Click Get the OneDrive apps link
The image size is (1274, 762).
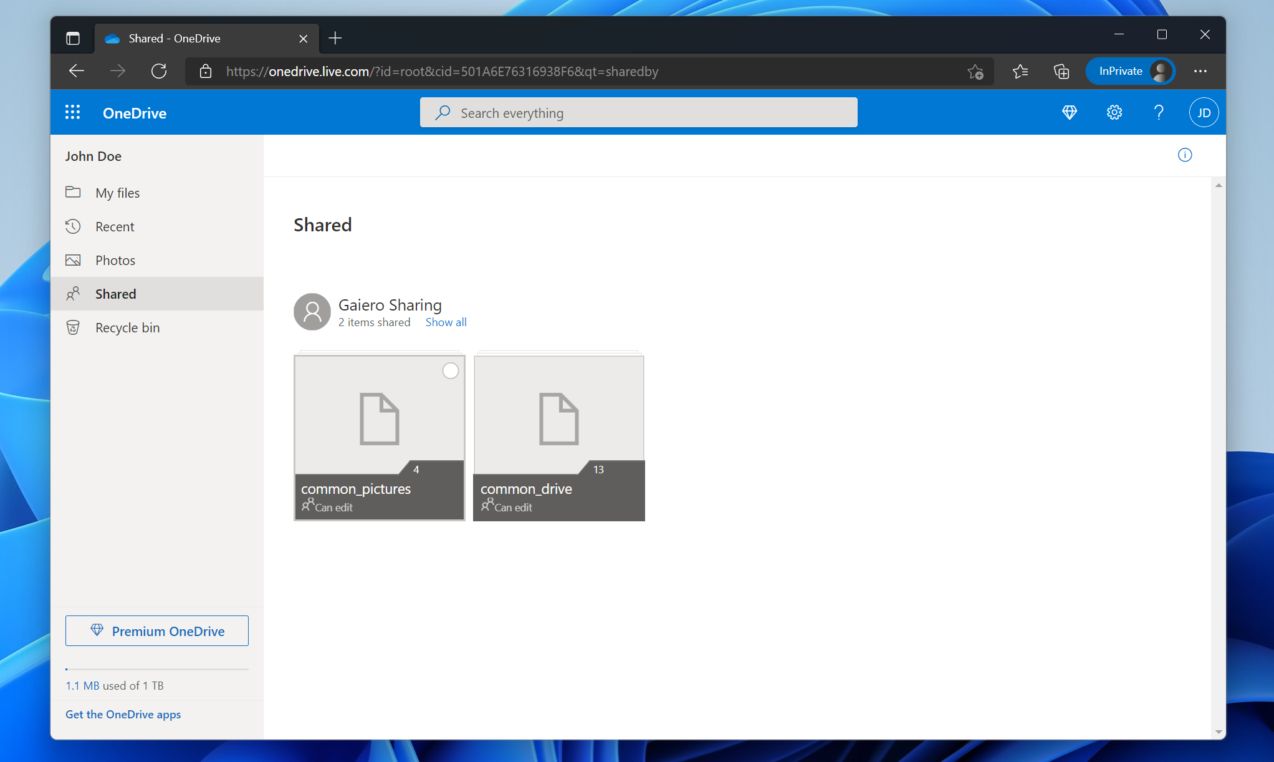tap(123, 714)
